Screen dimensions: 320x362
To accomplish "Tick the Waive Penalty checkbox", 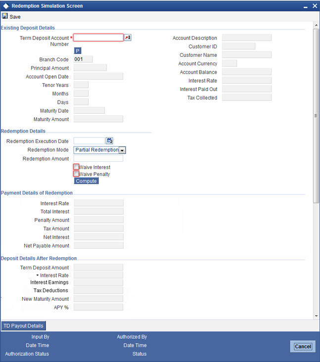I will click(x=76, y=174).
